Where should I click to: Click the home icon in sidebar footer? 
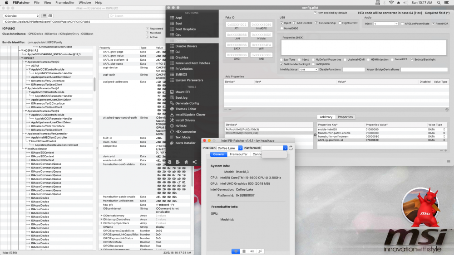(x=186, y=162)
